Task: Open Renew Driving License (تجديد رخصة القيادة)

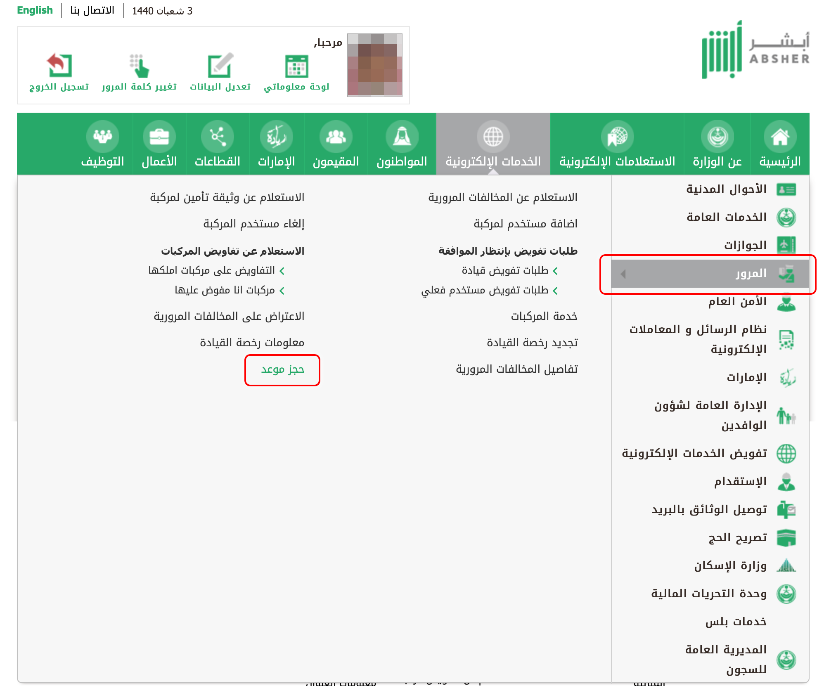Action: pos(532,343)
